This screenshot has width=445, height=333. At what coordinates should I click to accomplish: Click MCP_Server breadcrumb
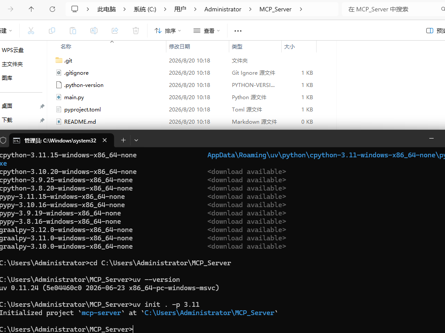275,9
